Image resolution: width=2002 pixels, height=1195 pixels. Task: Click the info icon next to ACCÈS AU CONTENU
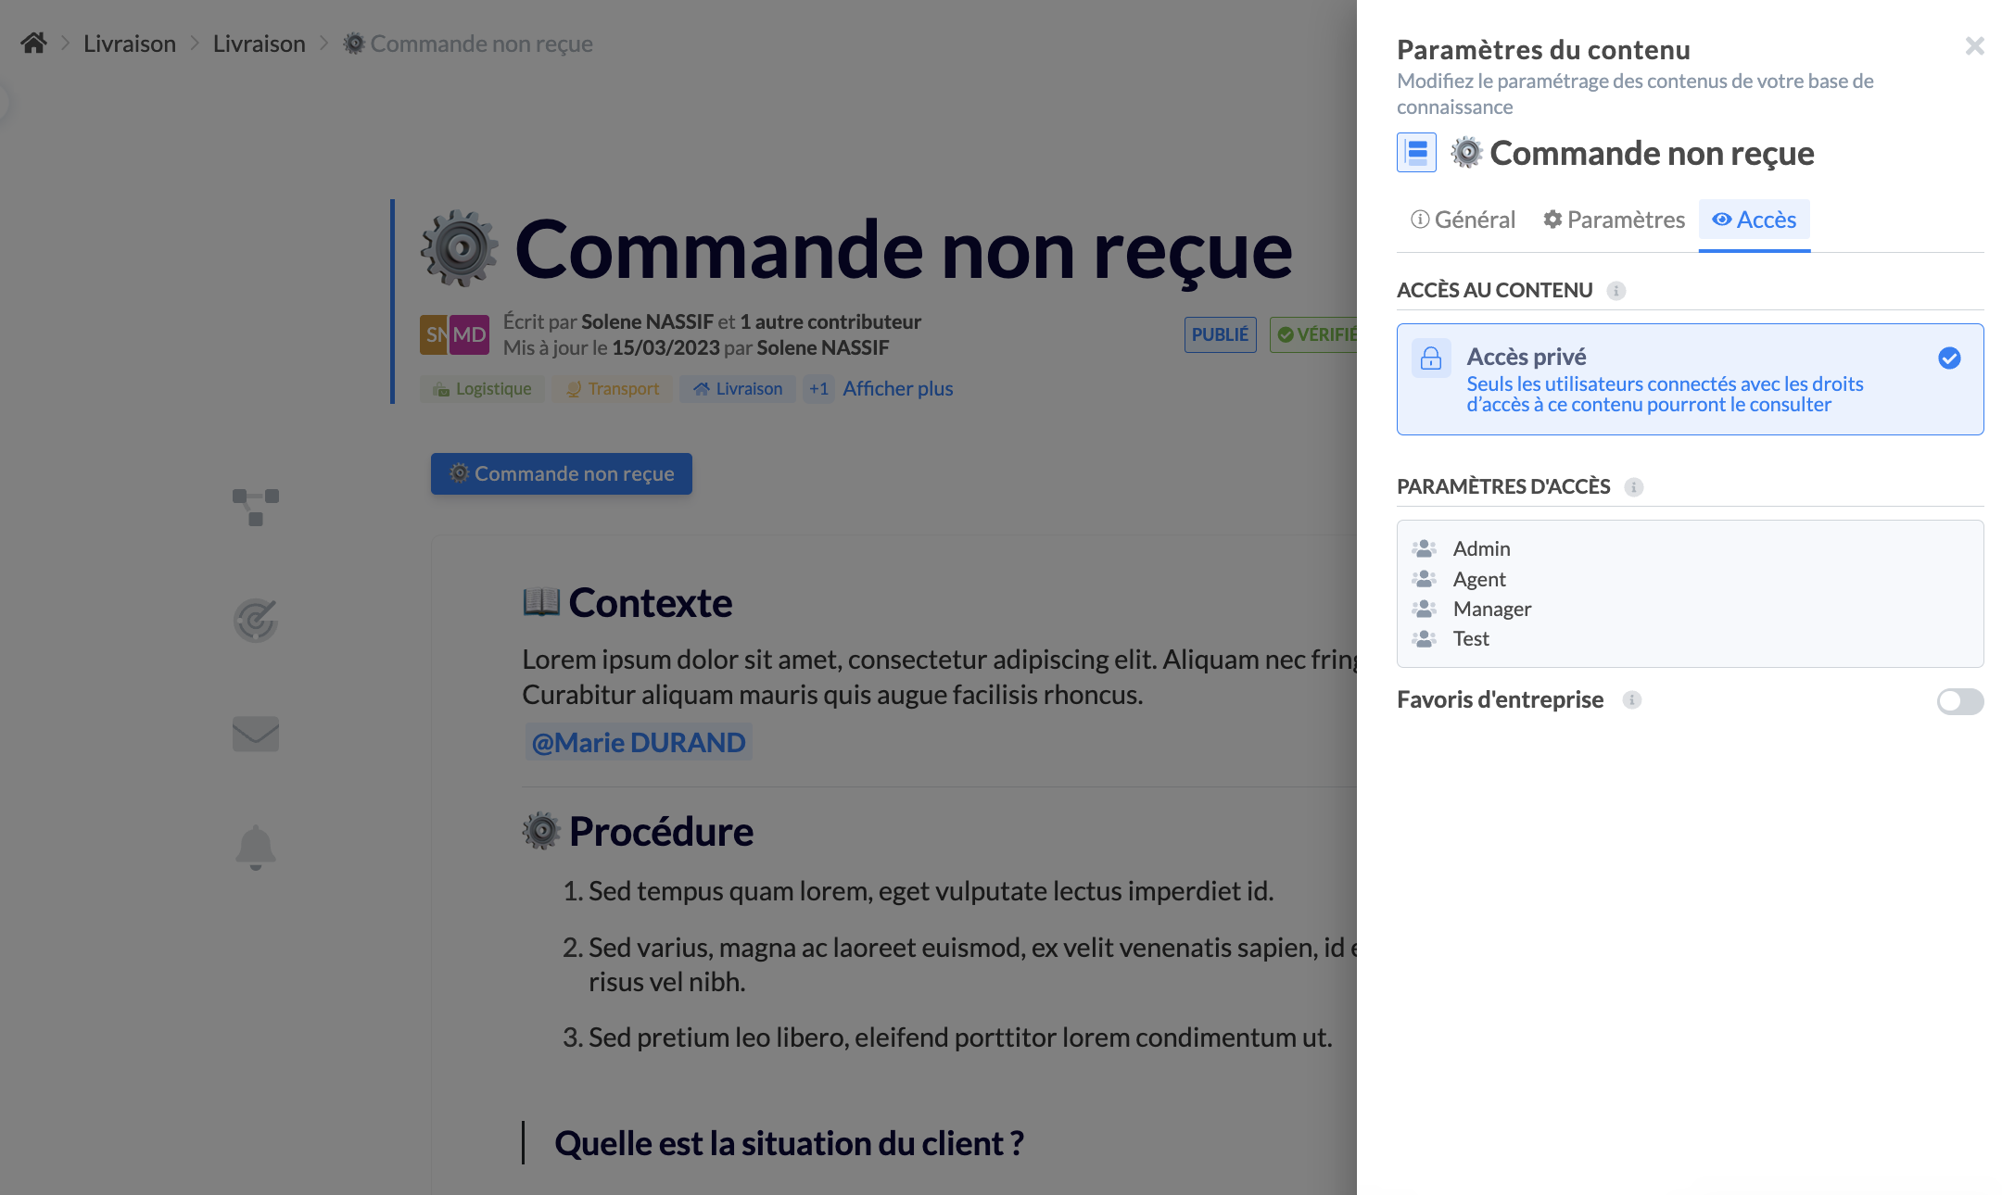click(x=1616, y=290)
